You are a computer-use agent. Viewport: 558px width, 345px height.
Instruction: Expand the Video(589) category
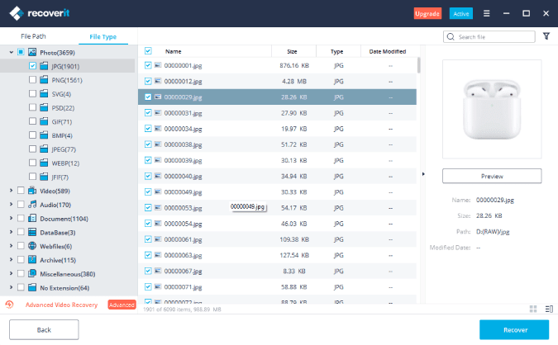coord(11,191)
